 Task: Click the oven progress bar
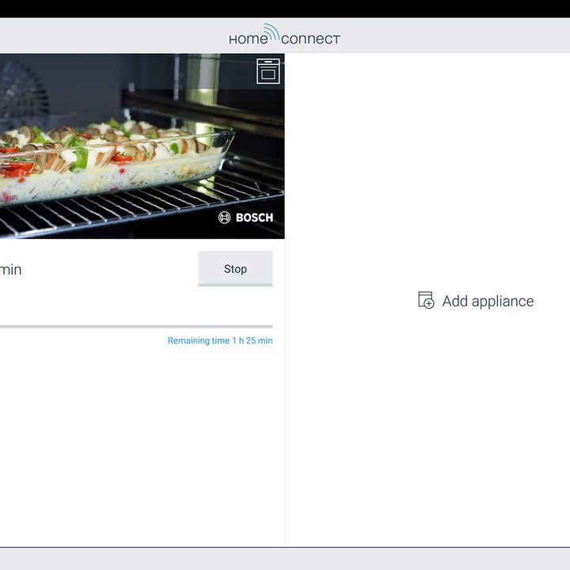point(136,326)
